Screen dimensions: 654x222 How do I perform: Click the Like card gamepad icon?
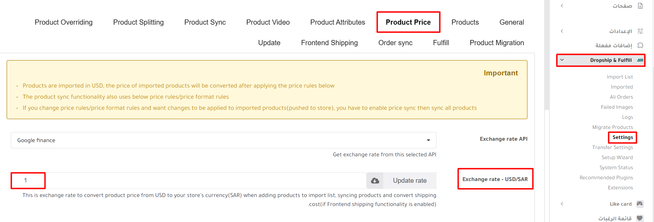(640, 204)
